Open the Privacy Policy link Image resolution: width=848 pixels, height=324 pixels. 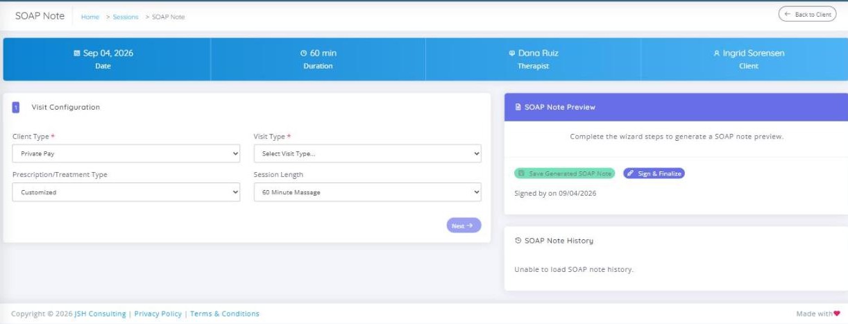tap(158, 314)
